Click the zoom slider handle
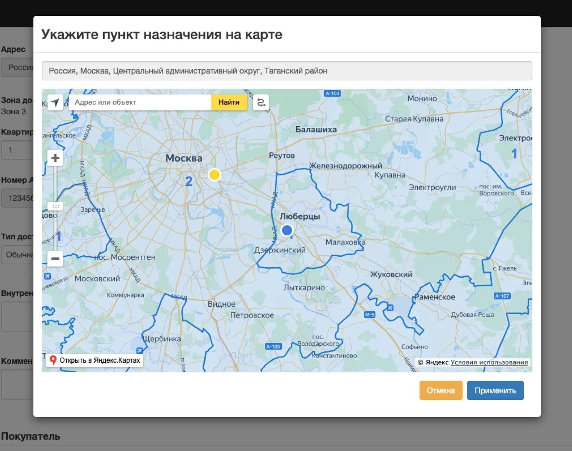 coord(55,206)
